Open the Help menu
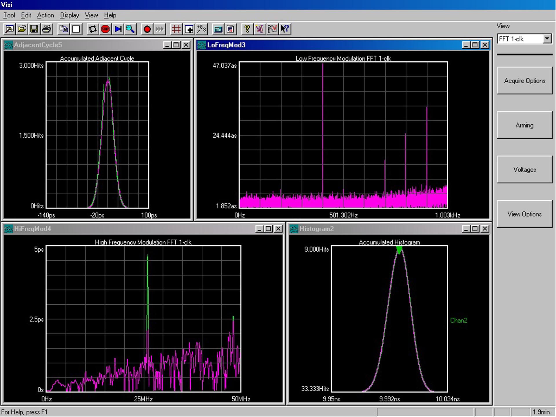The image size is (556, 417). click(x=110, y=15)
